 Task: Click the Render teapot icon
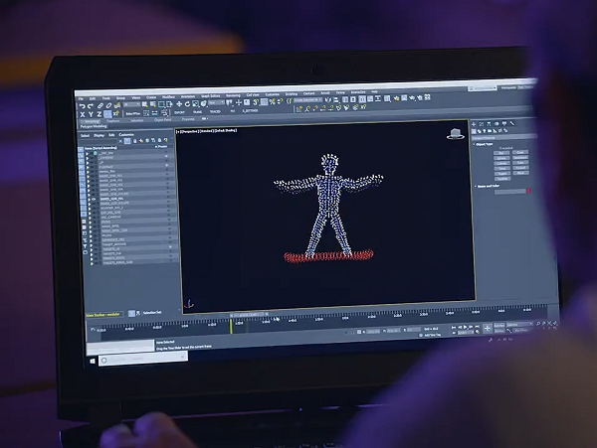(412, 98)
